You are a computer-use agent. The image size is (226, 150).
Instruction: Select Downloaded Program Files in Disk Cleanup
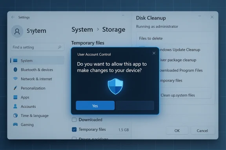[x=181, y=70]
